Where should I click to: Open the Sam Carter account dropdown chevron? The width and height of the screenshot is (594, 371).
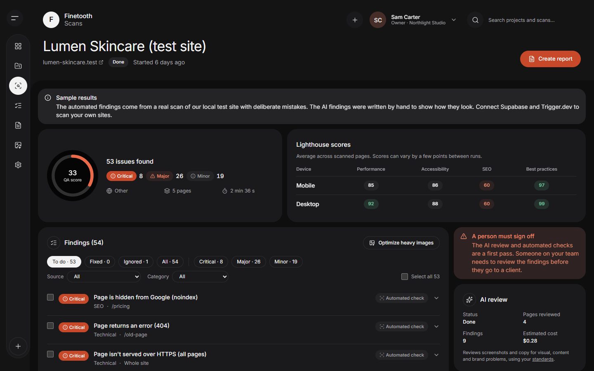coord(454,20)
